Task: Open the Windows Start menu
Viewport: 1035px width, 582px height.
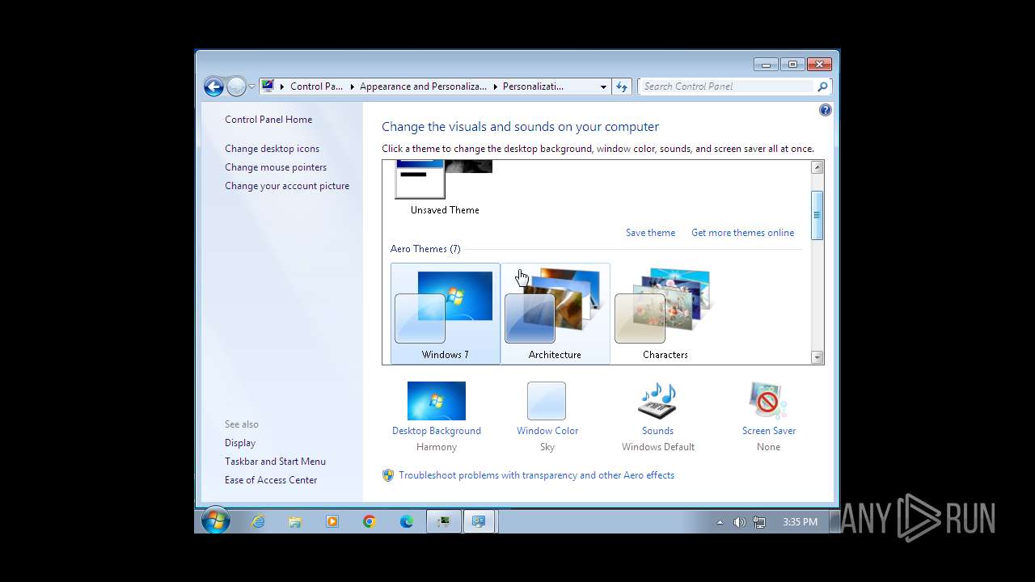Action: (216, 521)
